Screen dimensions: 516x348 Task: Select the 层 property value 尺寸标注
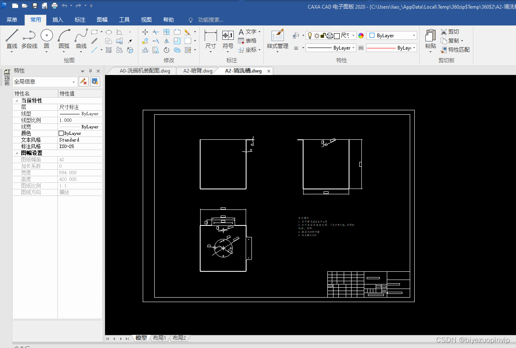click(80, 107)
